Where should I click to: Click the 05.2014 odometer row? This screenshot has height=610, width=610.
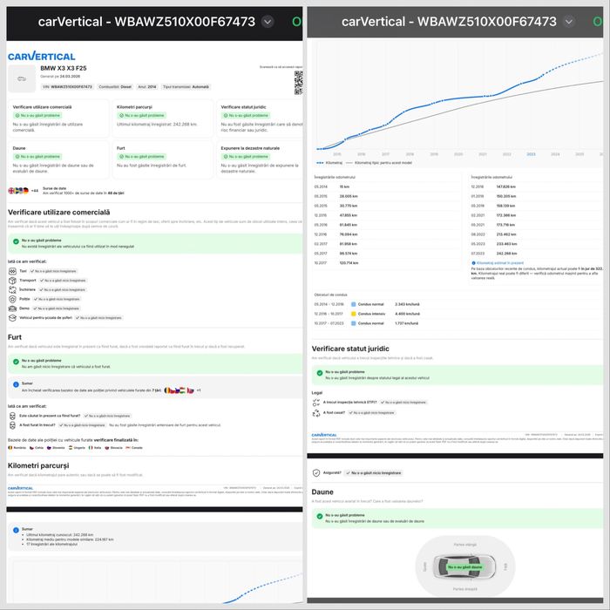389,186
